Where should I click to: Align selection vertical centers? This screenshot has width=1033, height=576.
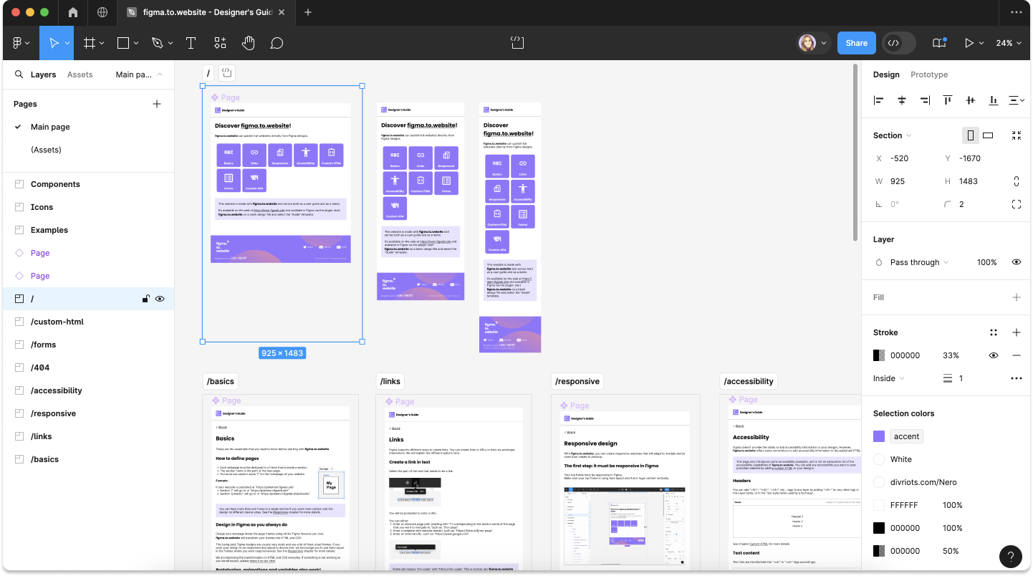point(971,100)
